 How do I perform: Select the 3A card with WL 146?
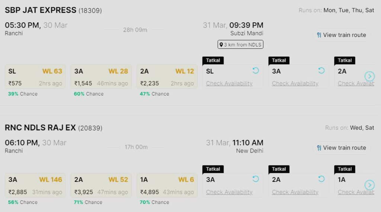[x=35, y=185]
